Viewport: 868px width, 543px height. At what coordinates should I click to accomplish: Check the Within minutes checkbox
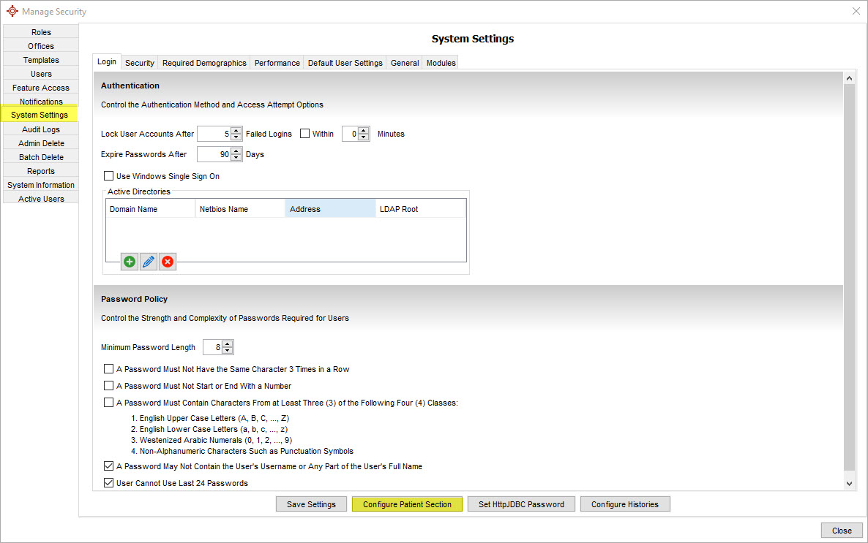(305, 134)
